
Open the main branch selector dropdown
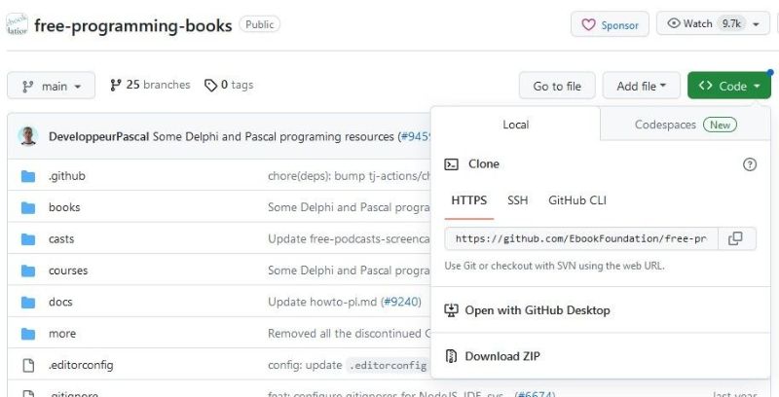[52, 87]
